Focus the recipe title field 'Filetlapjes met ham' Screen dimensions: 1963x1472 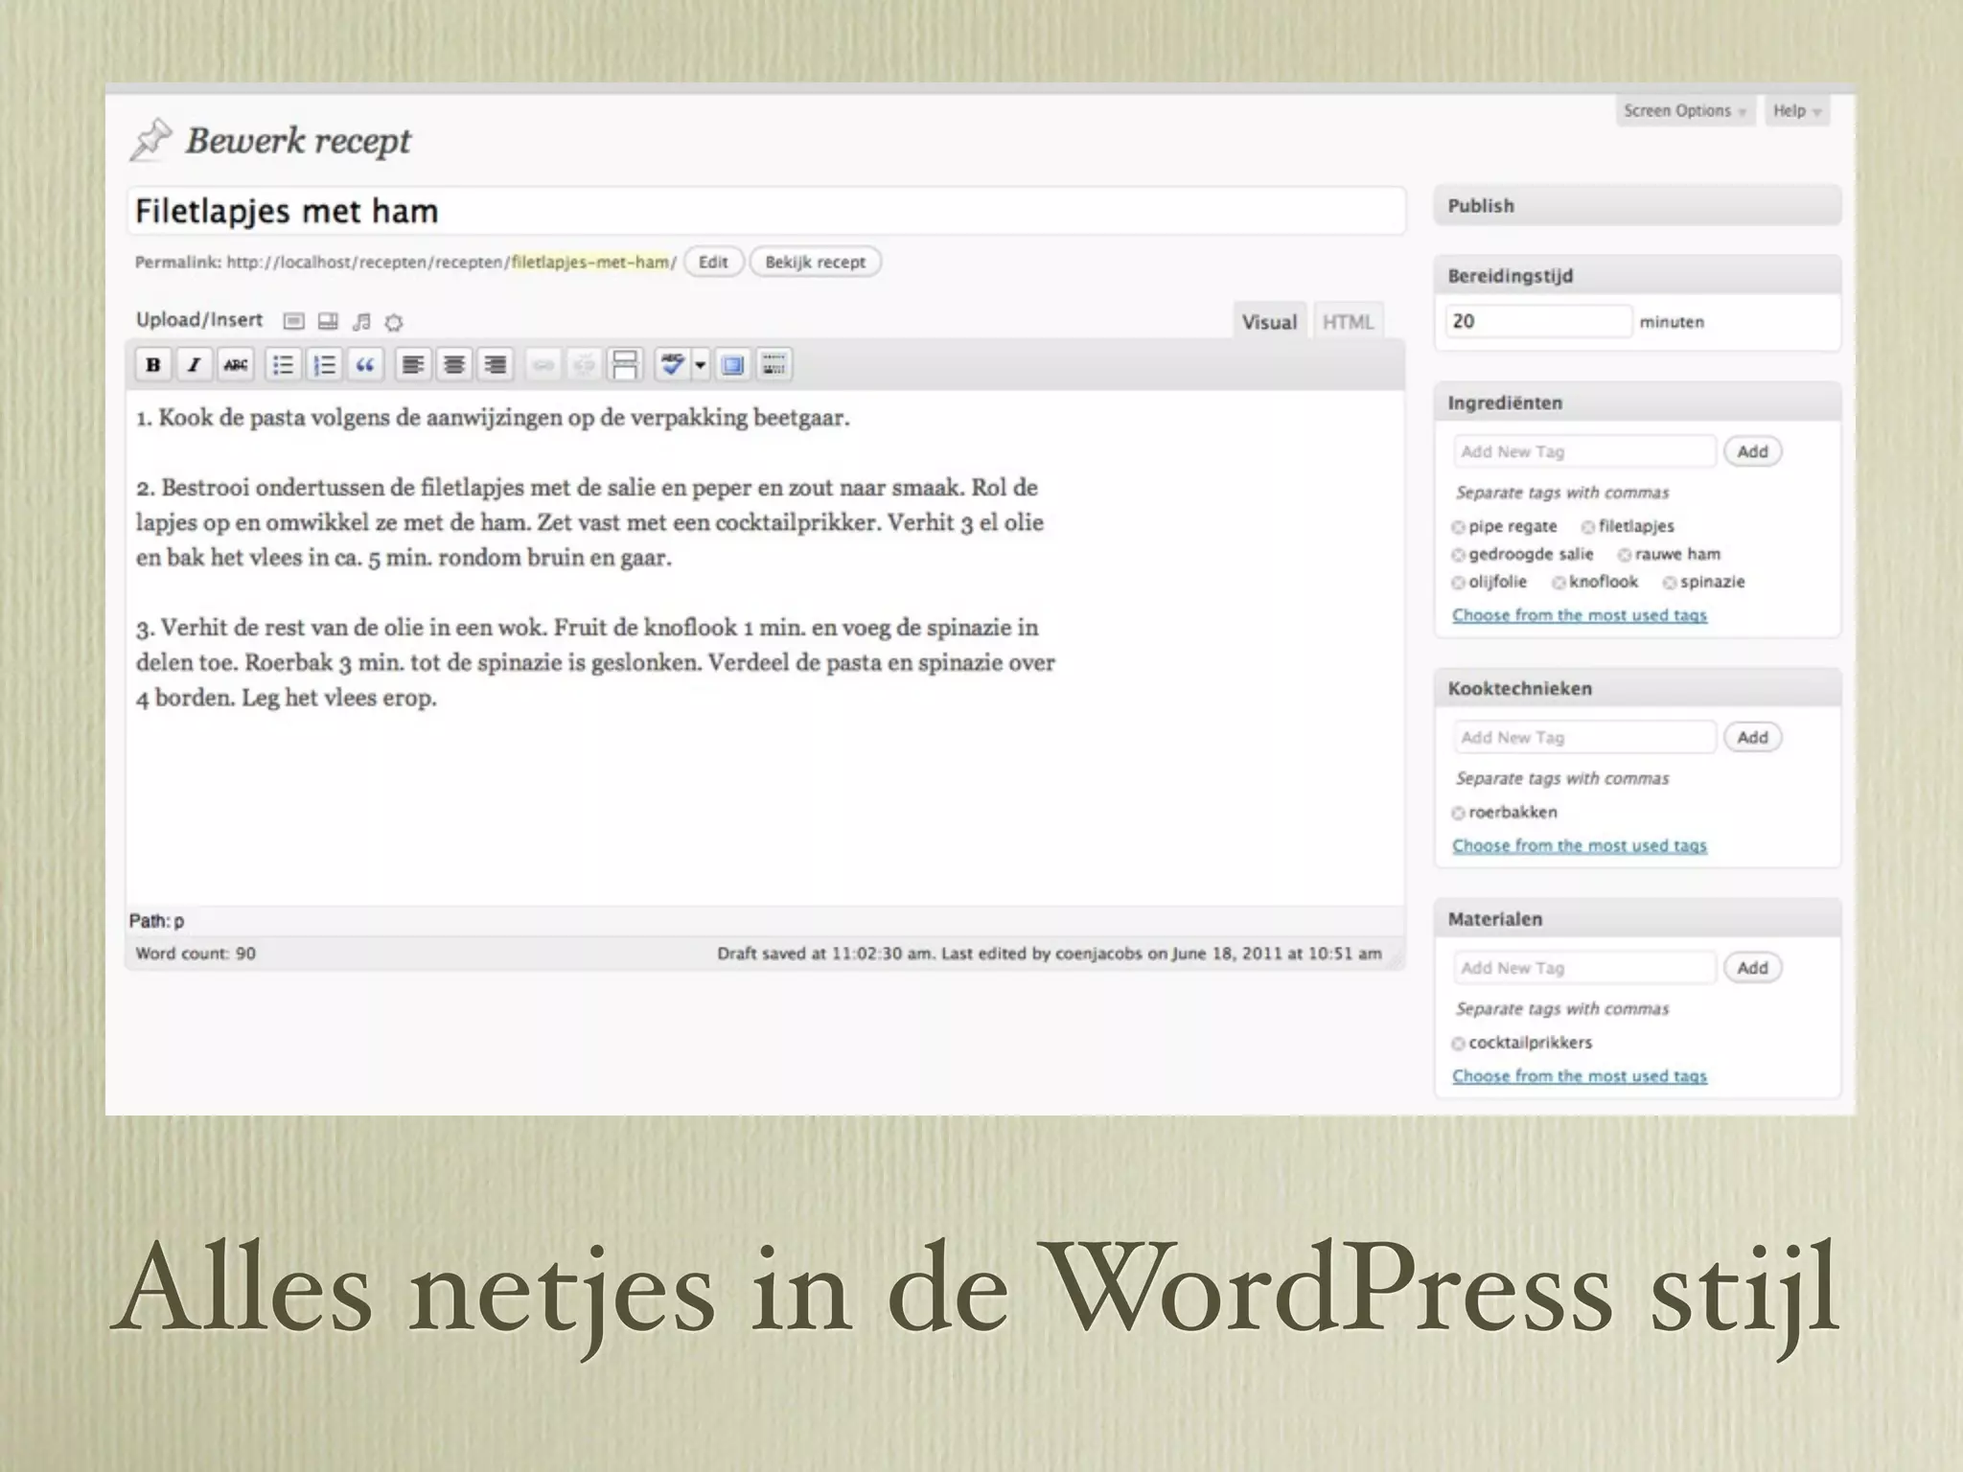766,211
